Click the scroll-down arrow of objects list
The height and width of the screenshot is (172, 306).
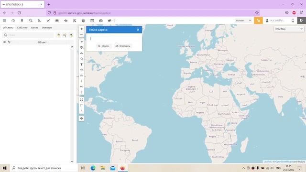tap(72, 161)
